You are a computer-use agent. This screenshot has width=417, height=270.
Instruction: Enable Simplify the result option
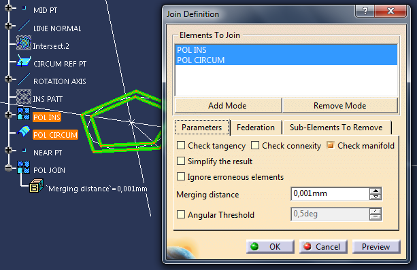[181, 161]
